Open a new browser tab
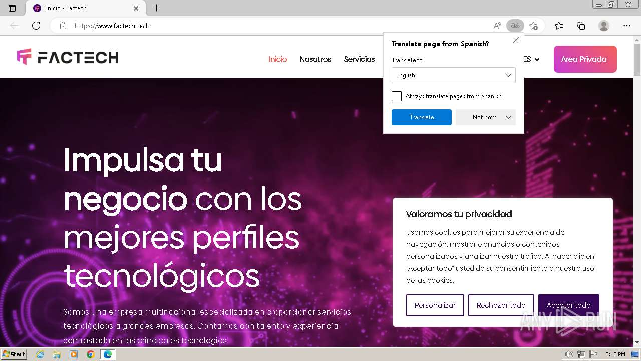Screen dimensions: 641x361 click(157, 8)
